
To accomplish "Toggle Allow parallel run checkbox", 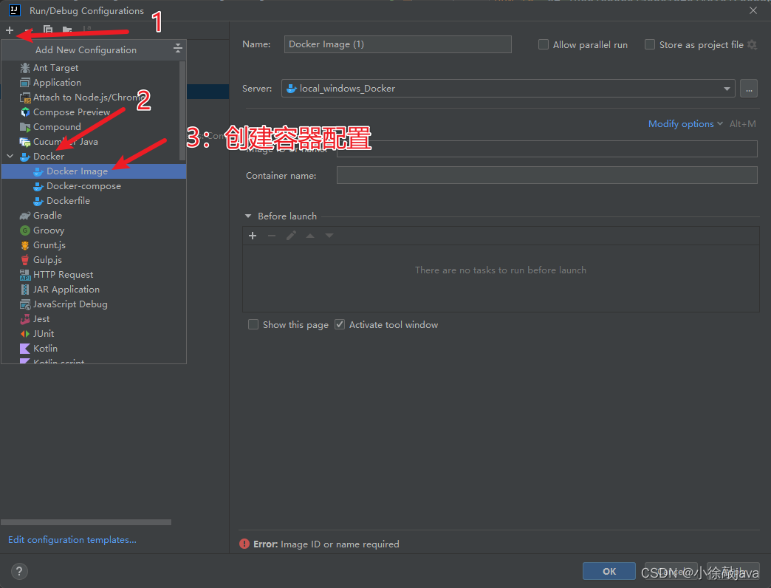I will (544, 45).
